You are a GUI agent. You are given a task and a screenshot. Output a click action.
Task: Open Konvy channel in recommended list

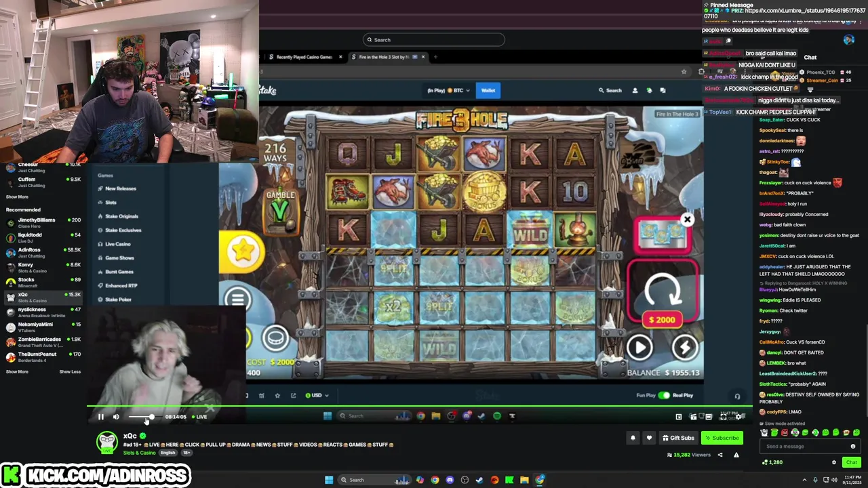pyautogui.click(x=42, y=267)
